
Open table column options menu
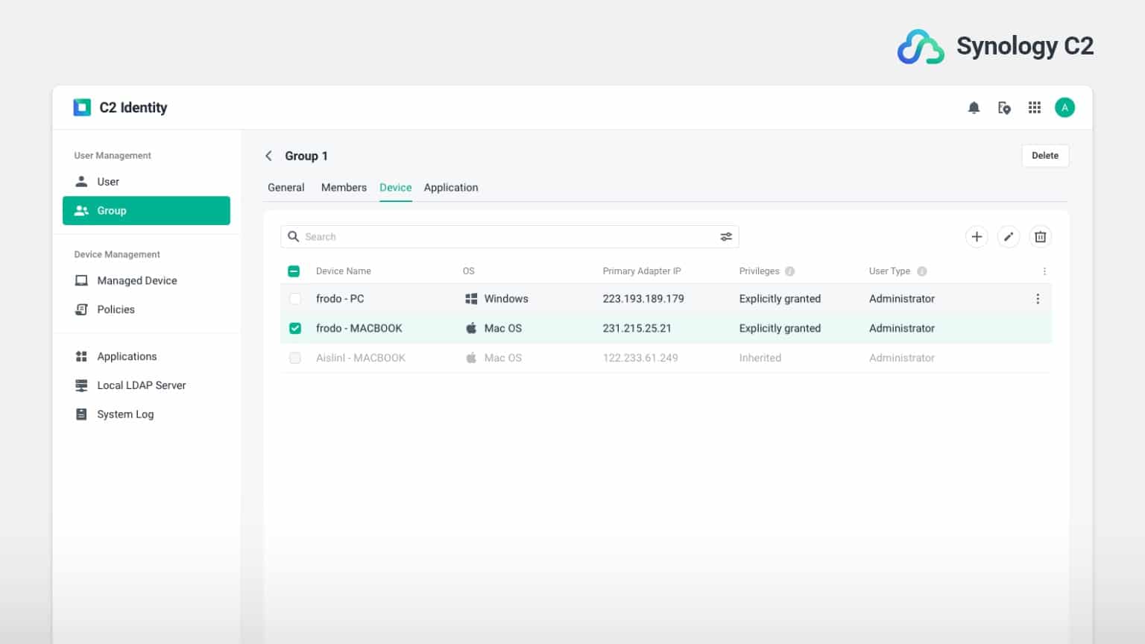1044,271
